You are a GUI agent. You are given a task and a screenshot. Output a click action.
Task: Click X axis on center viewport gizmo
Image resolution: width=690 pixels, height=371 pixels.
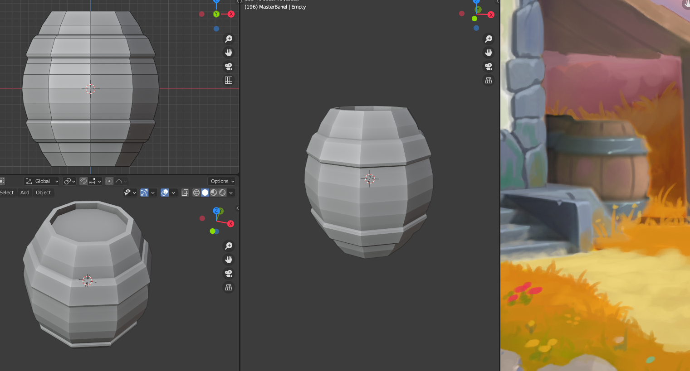coord(491,14)
